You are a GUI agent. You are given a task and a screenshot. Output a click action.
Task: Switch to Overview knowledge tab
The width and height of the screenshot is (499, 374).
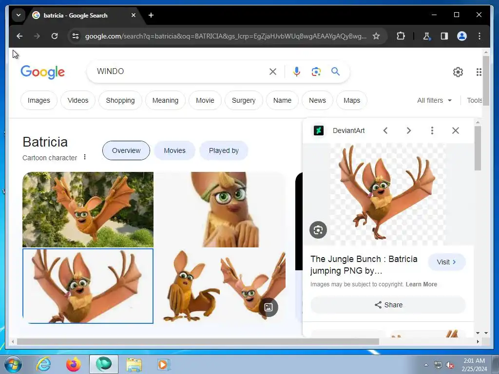coord(126,151)
